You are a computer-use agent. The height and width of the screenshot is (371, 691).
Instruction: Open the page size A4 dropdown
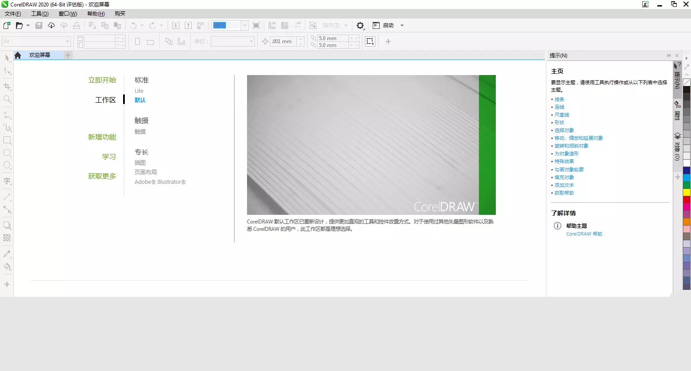click(x=67, y=41)
